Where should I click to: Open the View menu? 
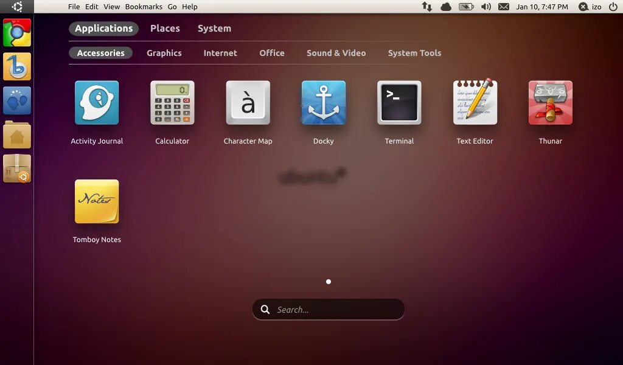click(x=112, y=6)
